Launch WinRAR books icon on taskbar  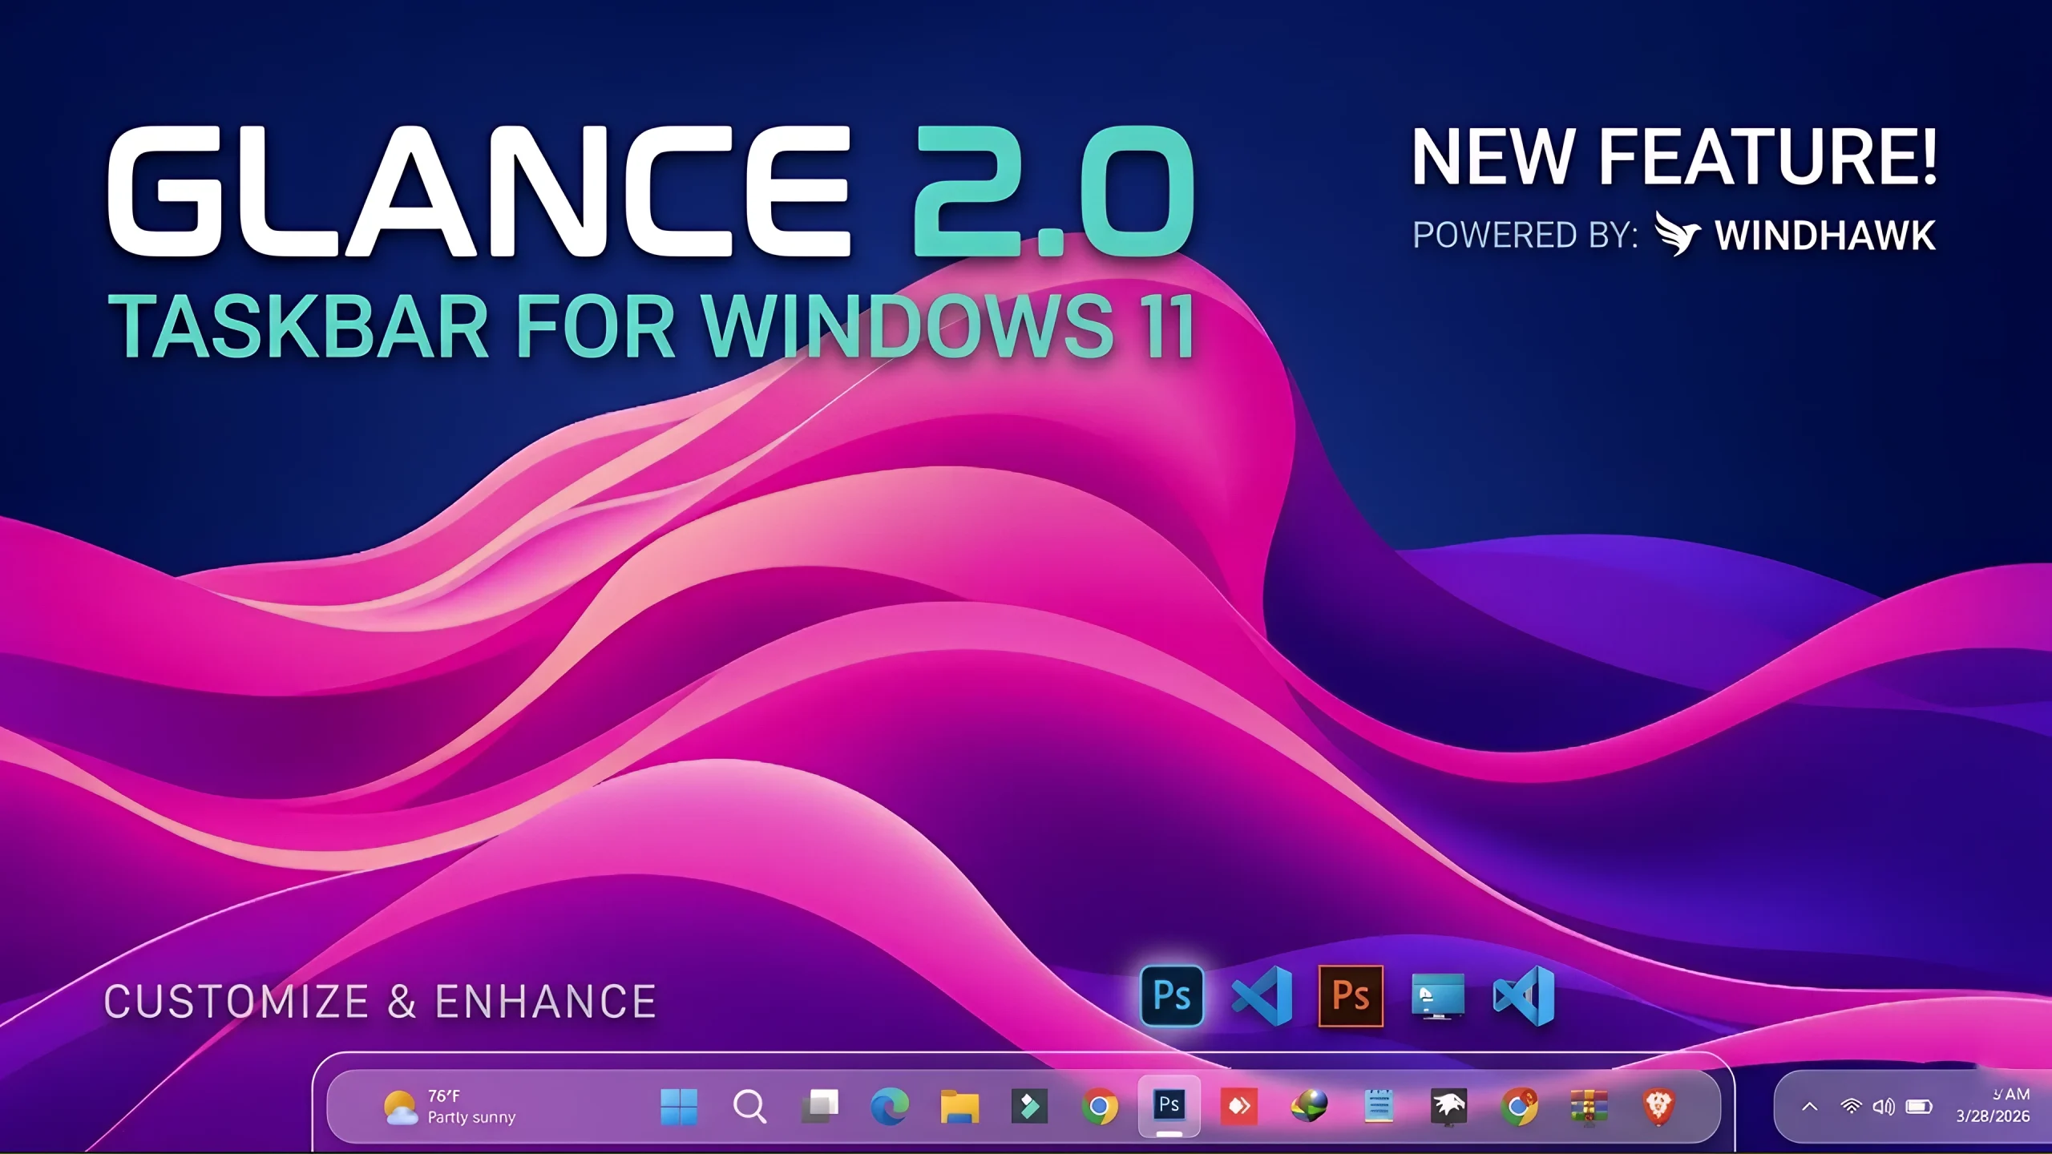(1589, 1107)
